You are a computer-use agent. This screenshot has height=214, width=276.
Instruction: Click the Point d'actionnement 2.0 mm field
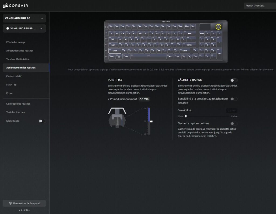click(144, 99)
